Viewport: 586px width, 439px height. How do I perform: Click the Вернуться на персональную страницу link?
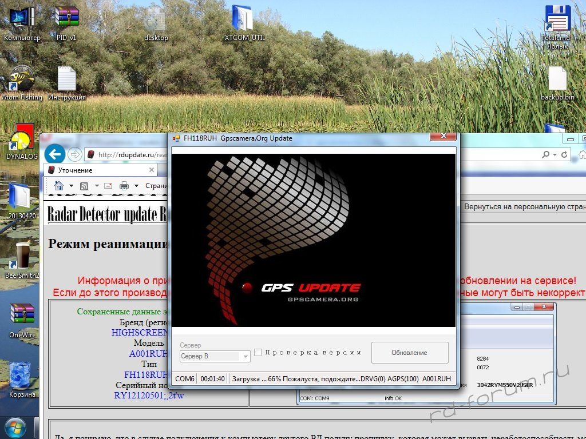[x=524, y=206]
